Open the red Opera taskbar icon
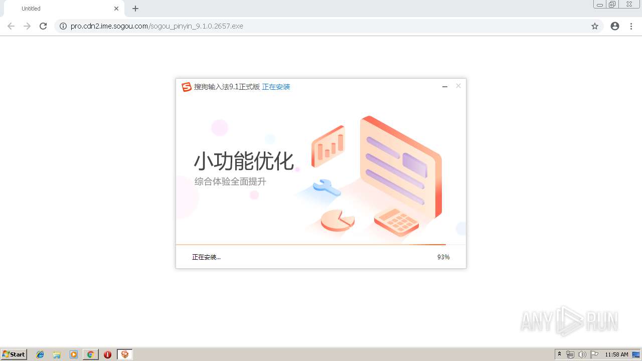Image resolution: width=642 pixels, height=361 pixels. coord(107,354)
